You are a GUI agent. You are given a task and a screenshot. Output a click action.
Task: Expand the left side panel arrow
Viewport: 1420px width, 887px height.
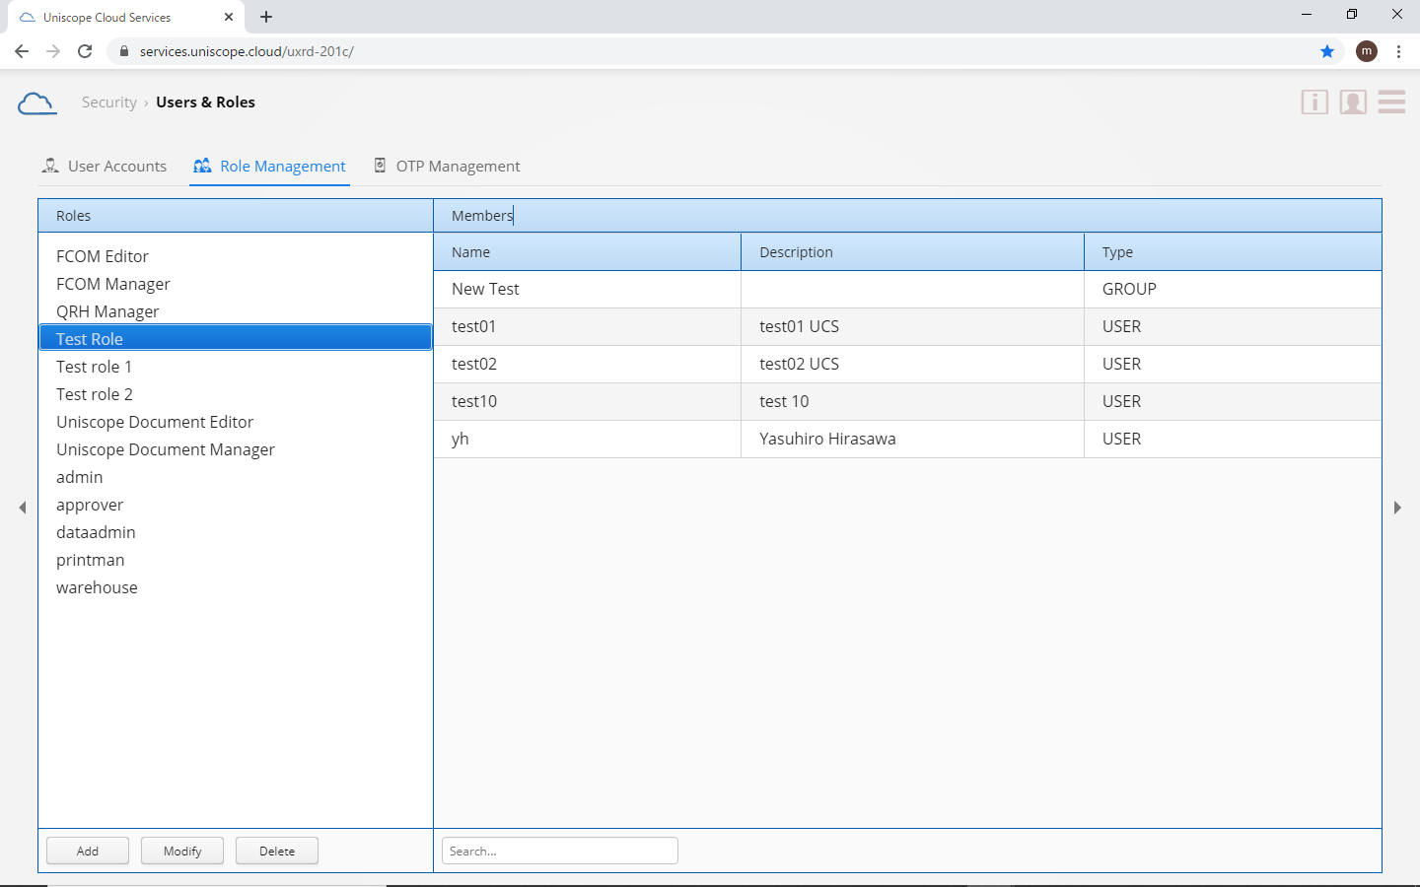23,508
